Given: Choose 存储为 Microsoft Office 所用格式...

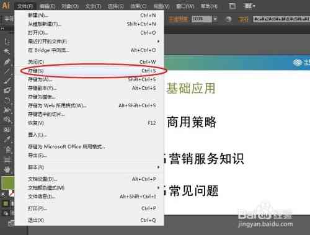Looking at the screenshot, I should (89, 146).
